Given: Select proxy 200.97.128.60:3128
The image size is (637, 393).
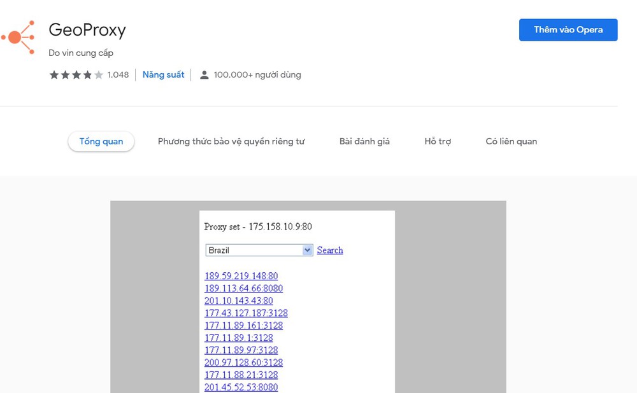Looking at the screenshot, I should [244, 362].
